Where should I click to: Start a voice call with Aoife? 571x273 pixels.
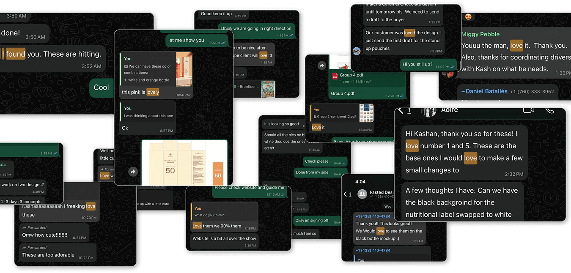coord(549,109)
